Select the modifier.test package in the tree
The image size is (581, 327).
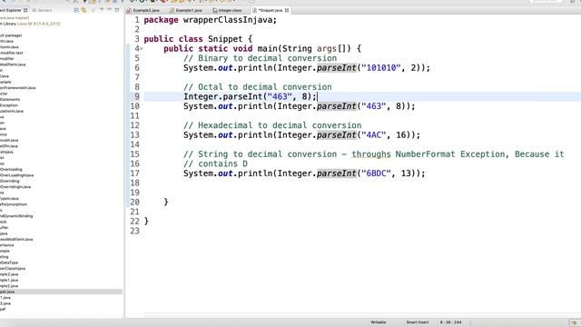(12, 53)
